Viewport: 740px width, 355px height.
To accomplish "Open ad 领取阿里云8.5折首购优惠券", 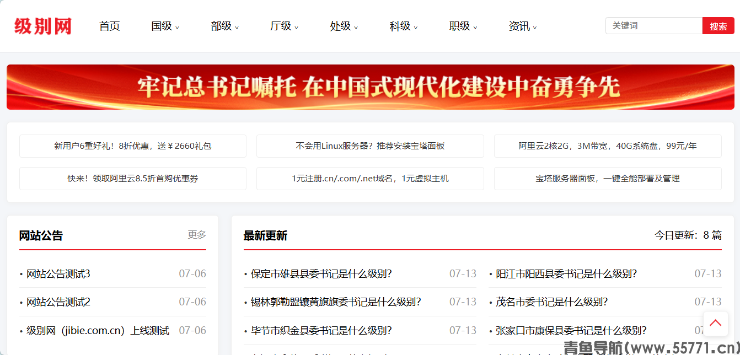I will [133, 179].
